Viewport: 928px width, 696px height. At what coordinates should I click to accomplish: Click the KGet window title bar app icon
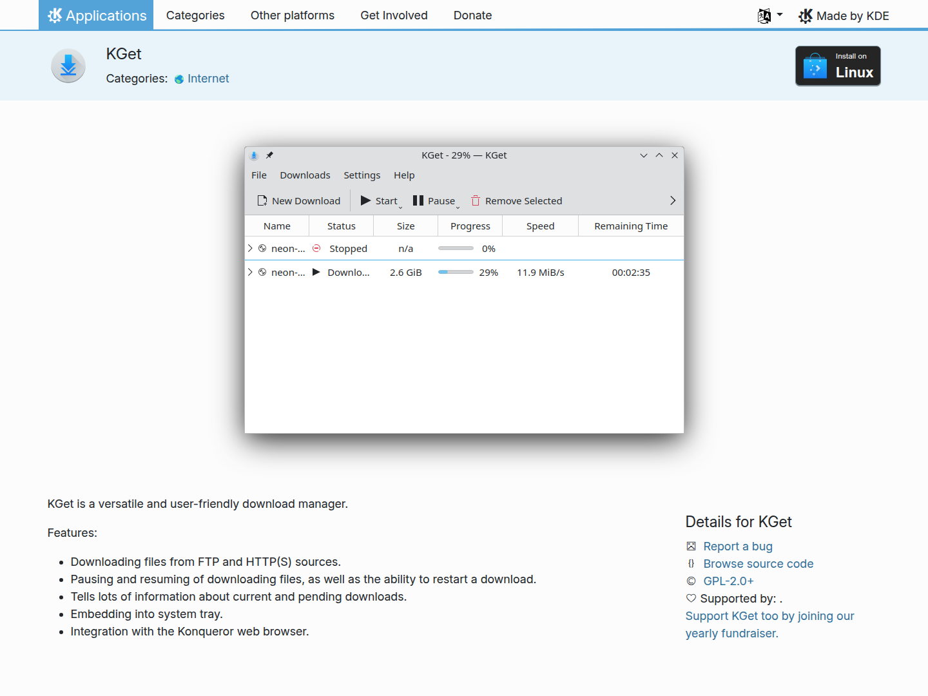254,155
